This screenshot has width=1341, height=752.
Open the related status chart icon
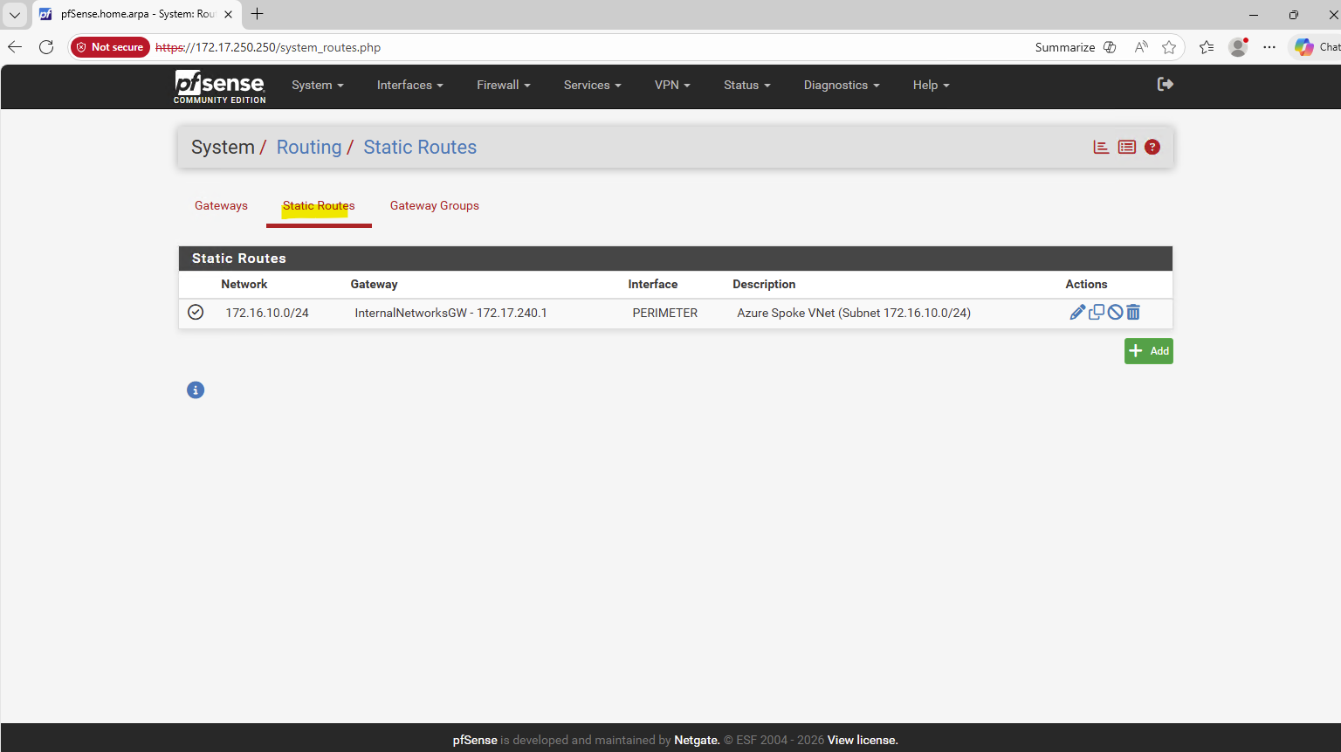pyautogui.click(x=1101, y=147)
